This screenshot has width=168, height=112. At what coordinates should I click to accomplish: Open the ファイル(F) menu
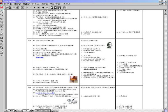(8, 4)
